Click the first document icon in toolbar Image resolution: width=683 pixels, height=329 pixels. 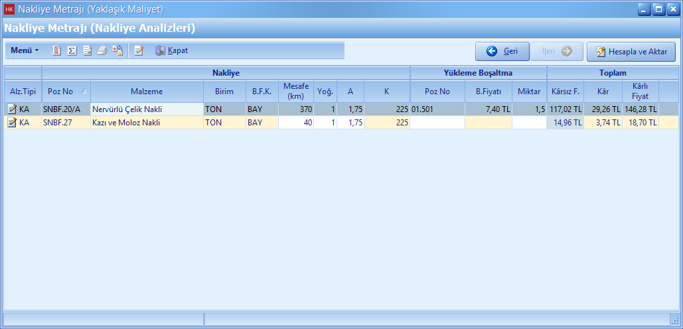[x=57, y=50]
